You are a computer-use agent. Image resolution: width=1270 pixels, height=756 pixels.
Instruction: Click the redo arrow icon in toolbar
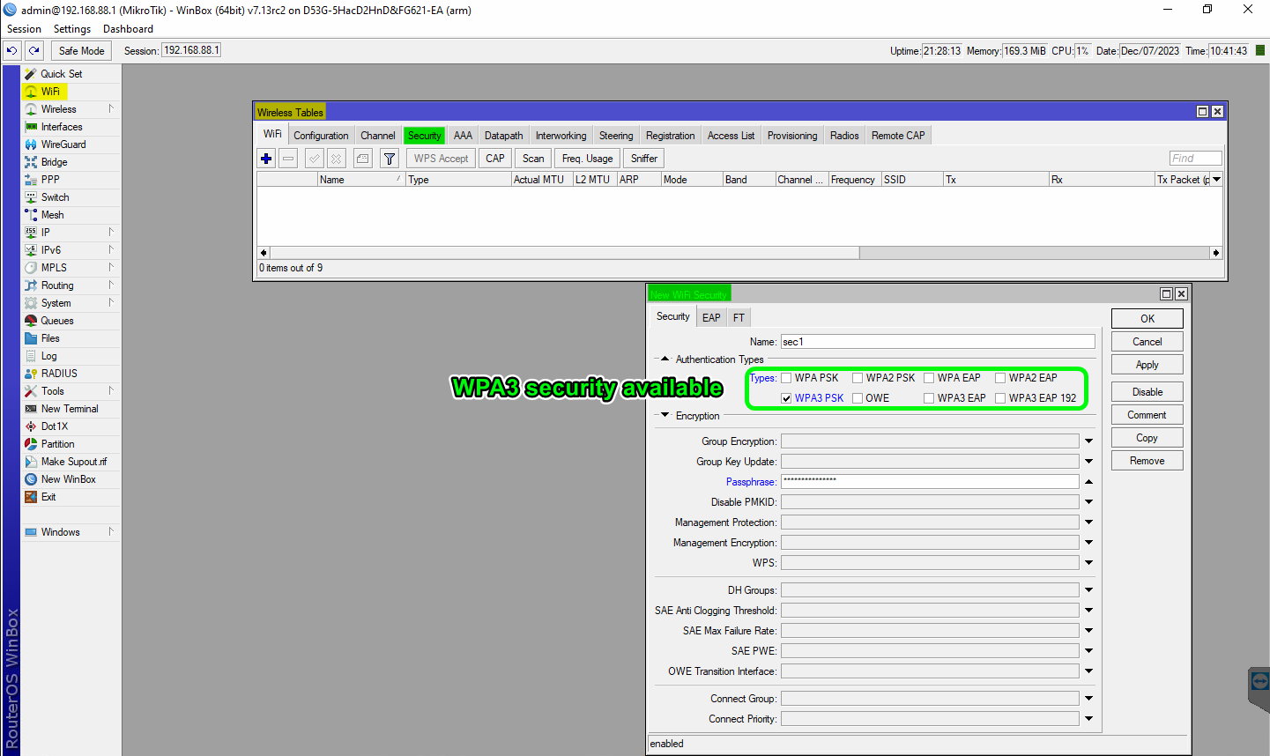coord(33,51)
